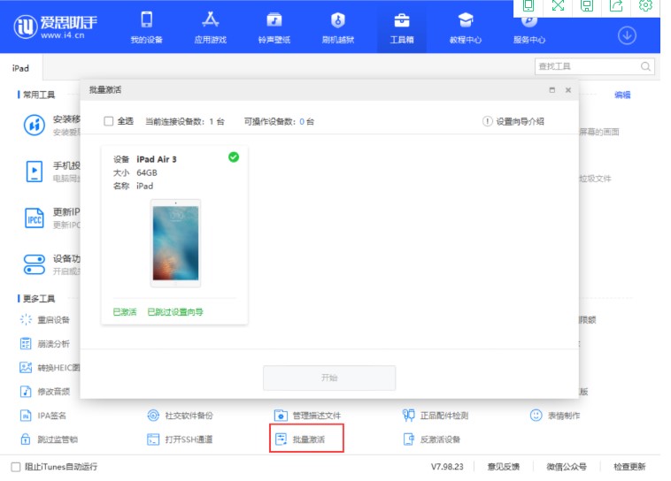Image resolution: width=671 pixels, height=481 pixels.
Task: Open 刷机越狱 in the top navigation
Action: coord(338,27)
